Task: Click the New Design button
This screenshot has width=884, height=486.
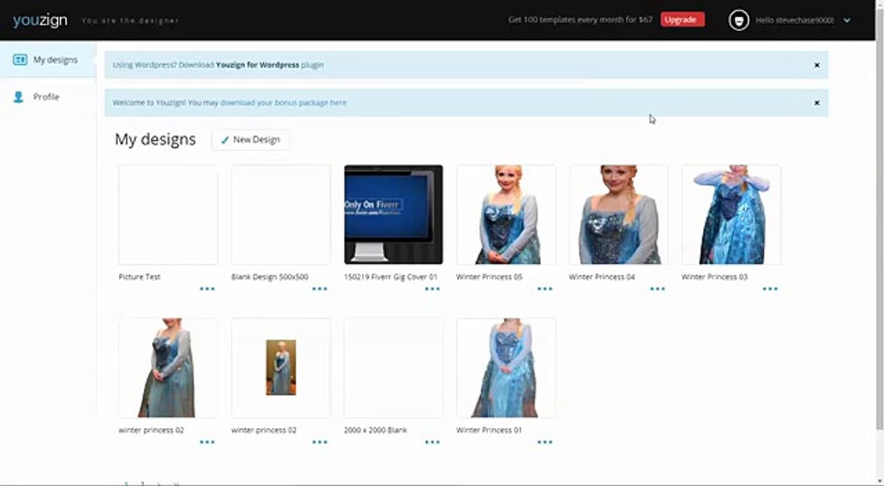Action: 251,140
